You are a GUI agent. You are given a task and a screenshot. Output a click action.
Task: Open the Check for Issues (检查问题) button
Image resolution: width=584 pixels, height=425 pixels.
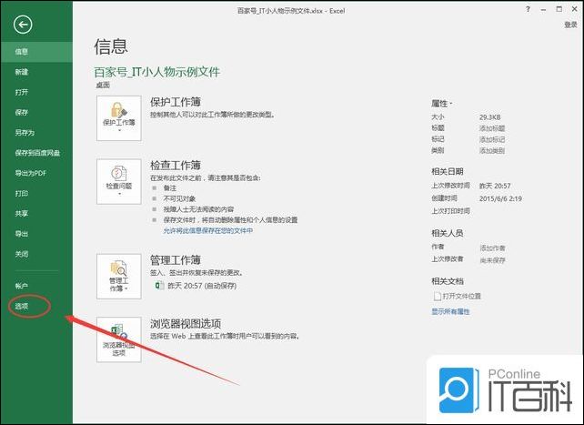click(119, 181)
